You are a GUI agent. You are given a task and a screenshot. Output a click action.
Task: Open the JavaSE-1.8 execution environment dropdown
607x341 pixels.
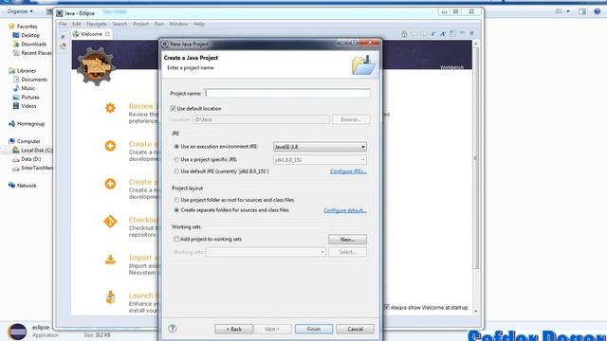320,147
